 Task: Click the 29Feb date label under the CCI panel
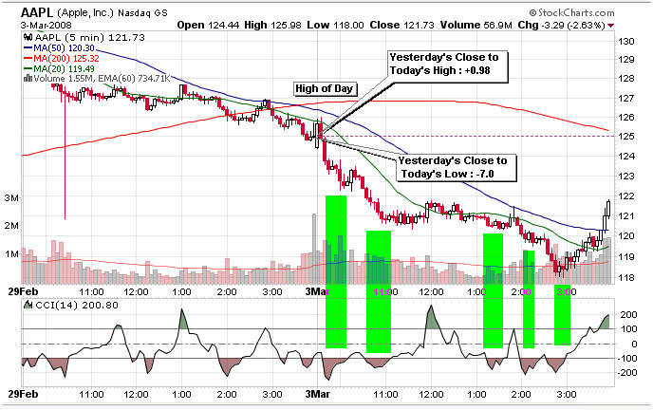coord(23,394)
